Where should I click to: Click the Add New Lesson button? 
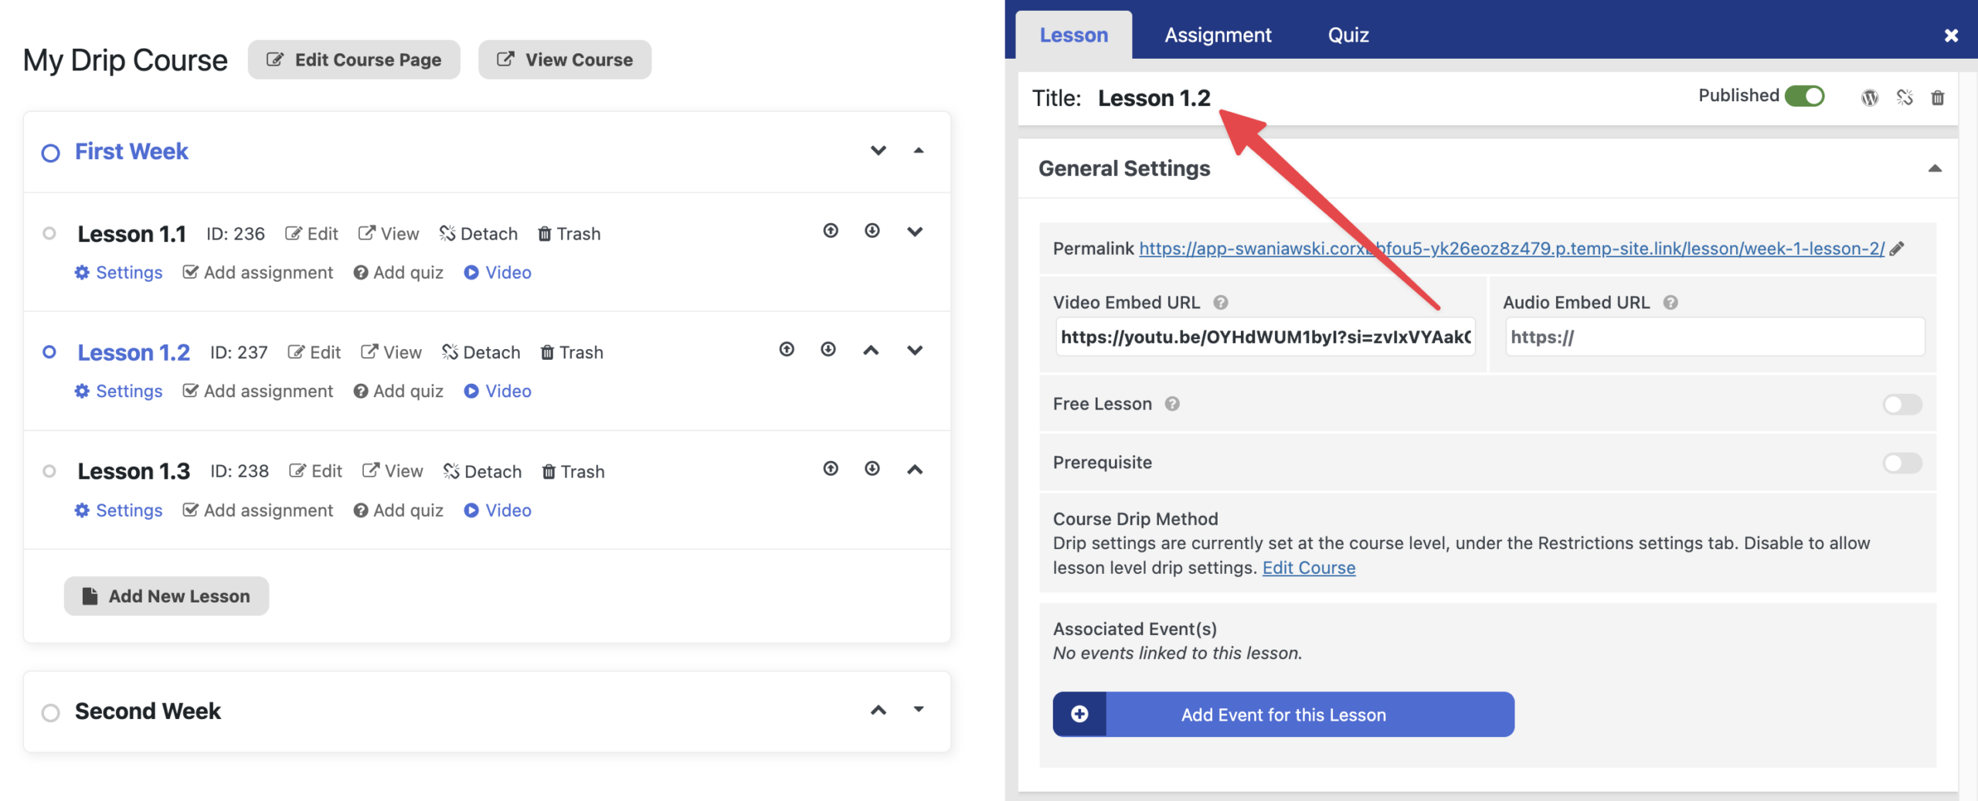click(166, 596)
